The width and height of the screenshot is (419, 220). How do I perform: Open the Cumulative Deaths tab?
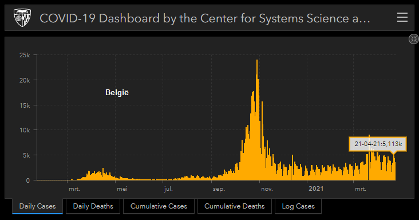(x=234, y=206)
